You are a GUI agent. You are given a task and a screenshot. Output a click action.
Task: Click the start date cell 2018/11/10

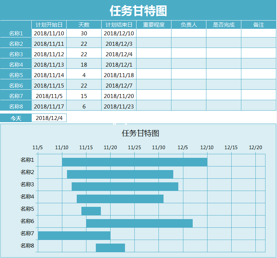click(49, 34)
